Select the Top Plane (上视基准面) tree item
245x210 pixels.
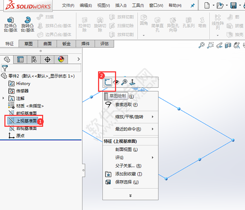(22, 121)
